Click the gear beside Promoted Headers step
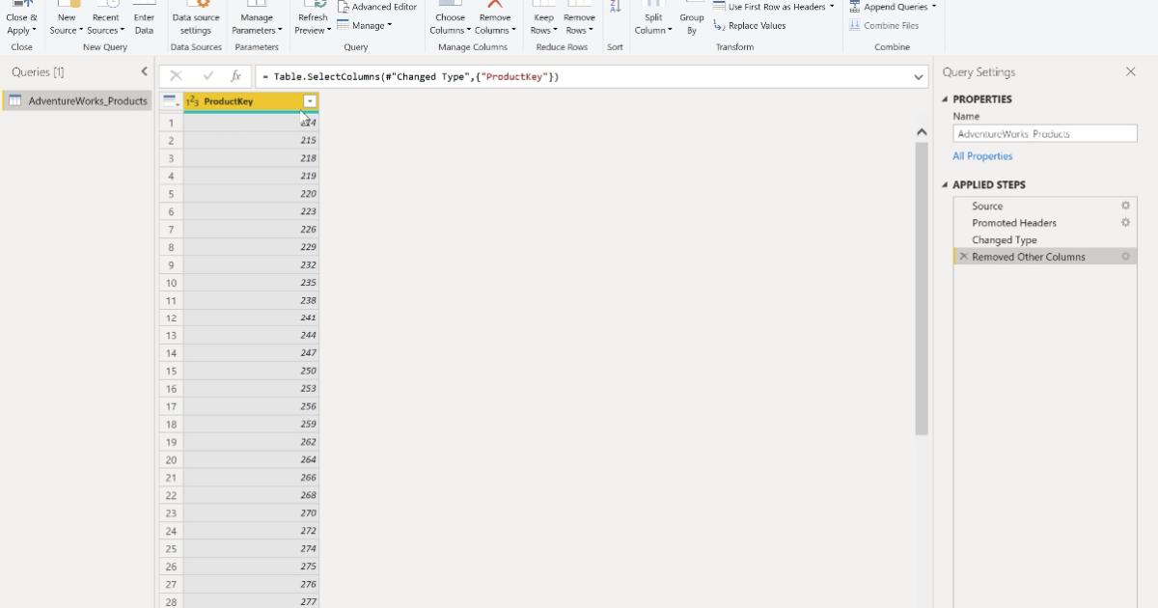 point(1125,223)
